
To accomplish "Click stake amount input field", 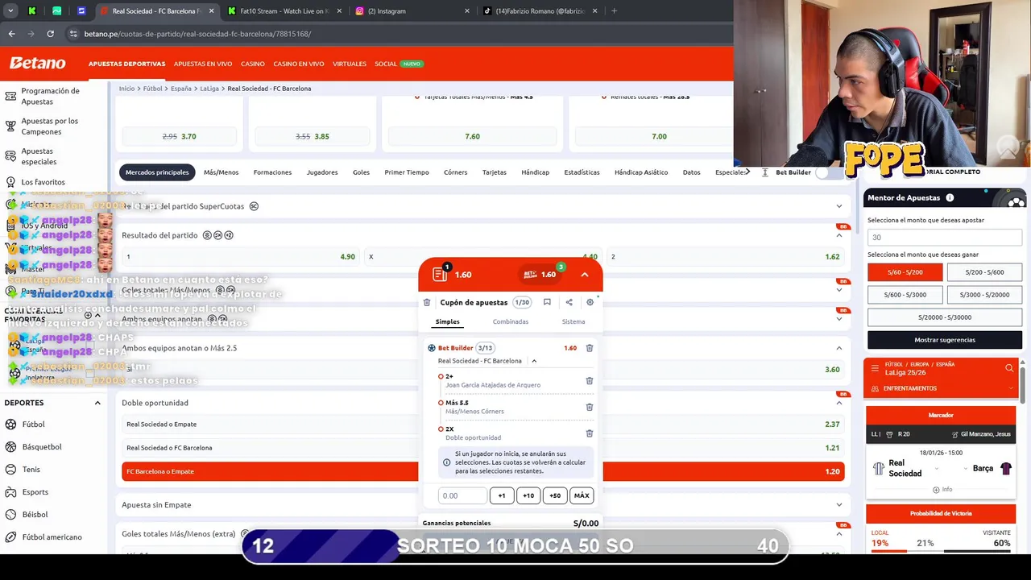I will (x=462, y=495).
